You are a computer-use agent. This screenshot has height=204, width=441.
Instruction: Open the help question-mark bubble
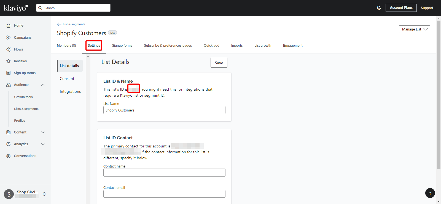[x=430, y=193]
